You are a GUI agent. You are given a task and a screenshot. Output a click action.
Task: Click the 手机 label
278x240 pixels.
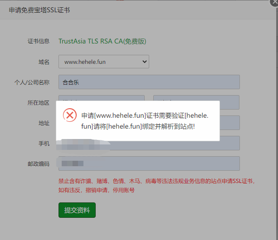(44, 144)
